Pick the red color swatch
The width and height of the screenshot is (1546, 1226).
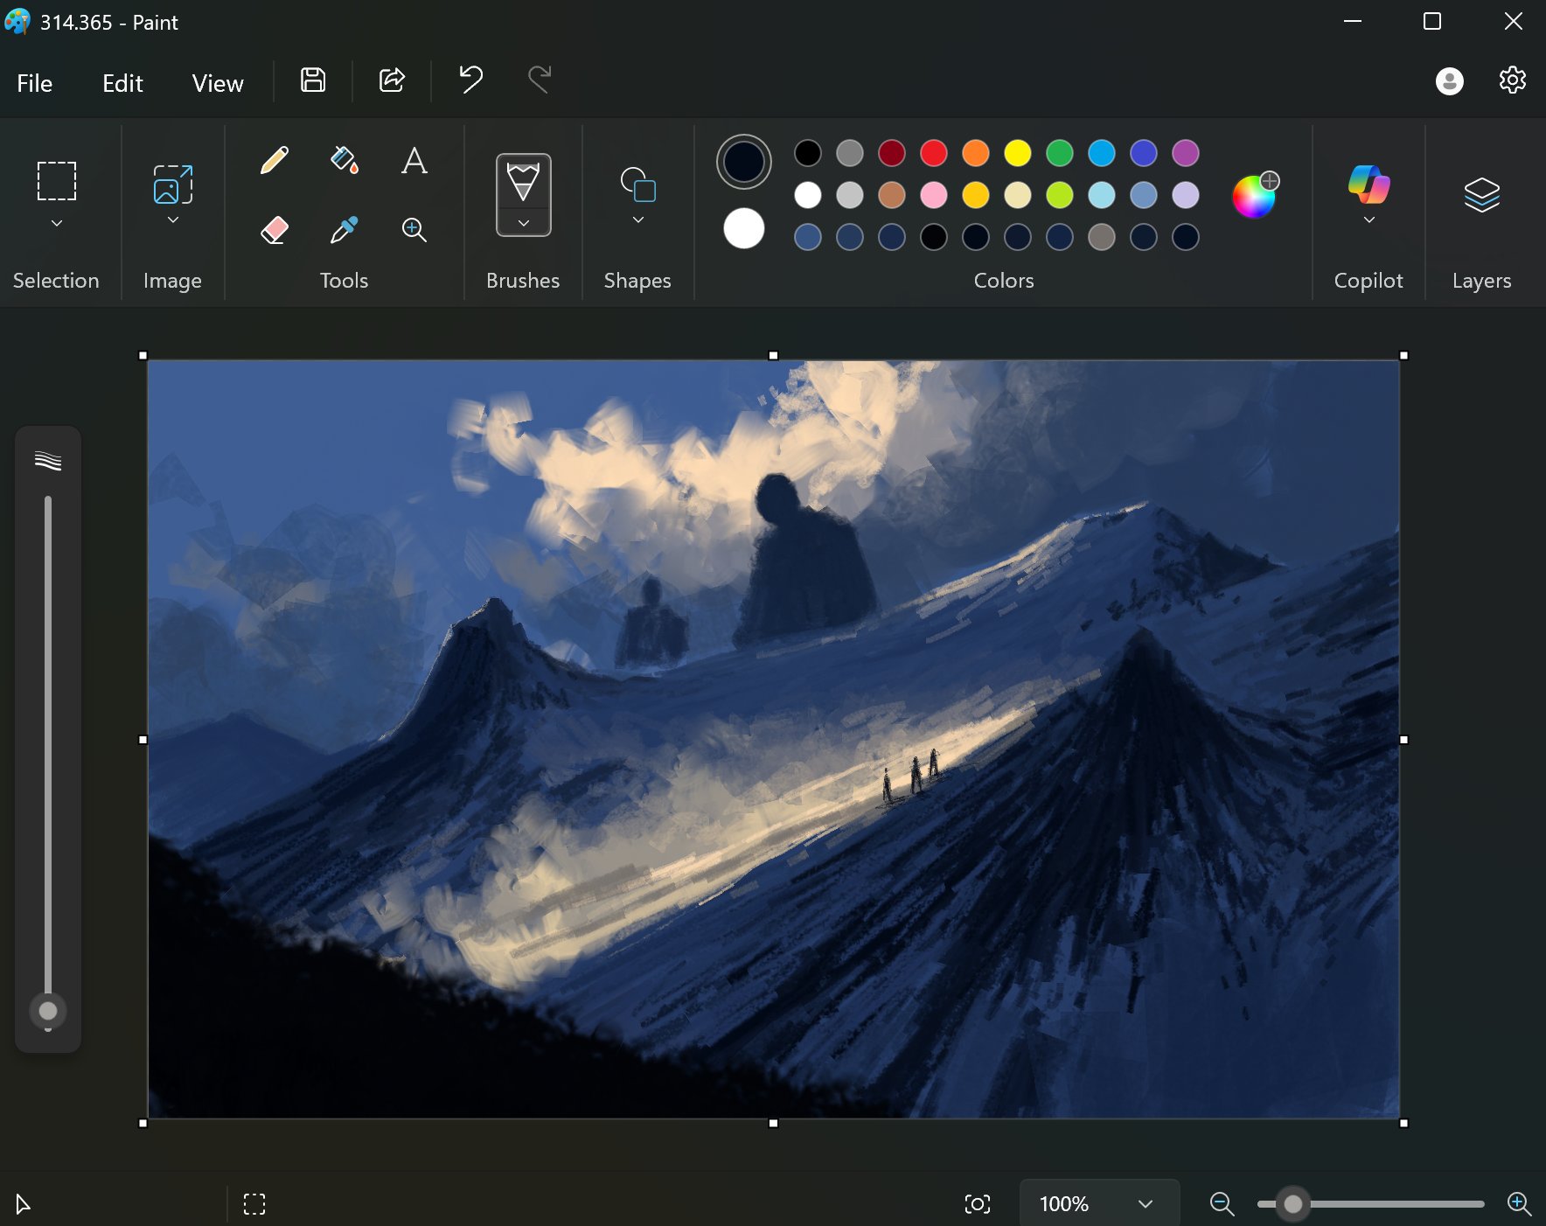934,153
